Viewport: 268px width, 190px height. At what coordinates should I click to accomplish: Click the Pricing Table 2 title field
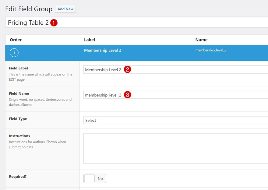(152, 23)
